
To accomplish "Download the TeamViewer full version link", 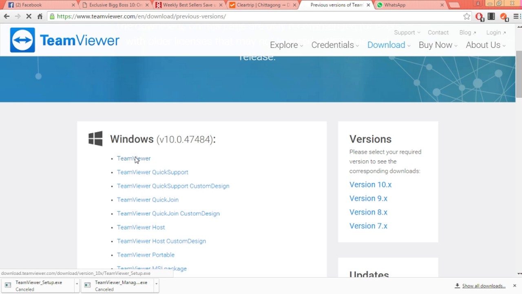I will pyautogui.click(x=134, y=158).
